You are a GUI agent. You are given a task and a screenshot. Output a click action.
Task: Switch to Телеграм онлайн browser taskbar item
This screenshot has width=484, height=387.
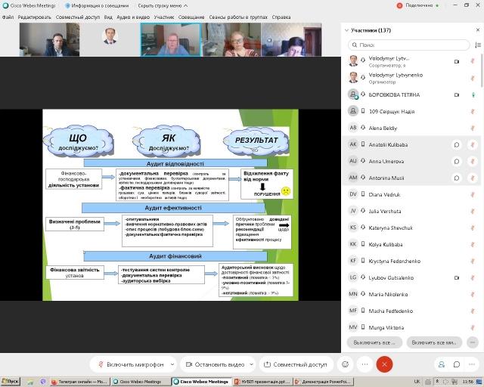coord(79,382)
